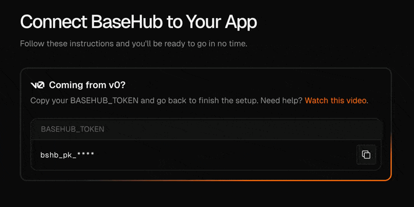Copy the BASEHUB_TOKEN with the copy icon
414x207 pixels.
(x=366, y=154)
